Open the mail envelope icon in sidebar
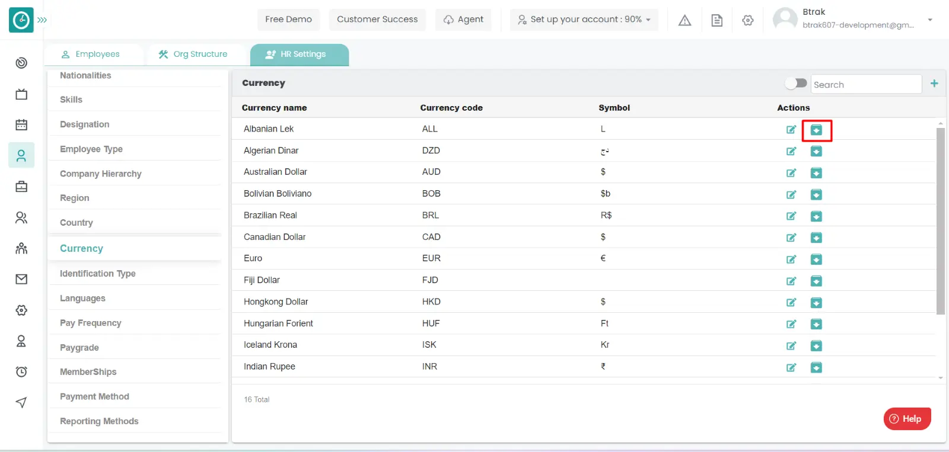The height and width of the screenshot is (452, 949). click(x=21, y=279)
